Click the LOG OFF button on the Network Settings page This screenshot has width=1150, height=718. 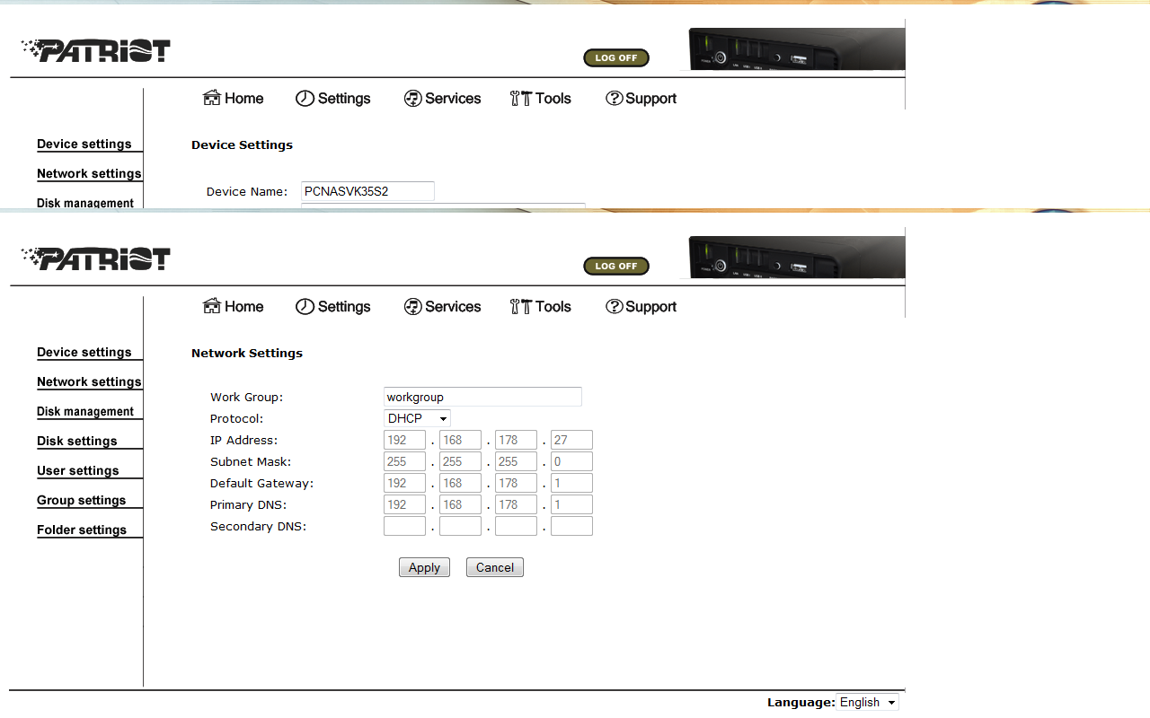coord(616,266)
